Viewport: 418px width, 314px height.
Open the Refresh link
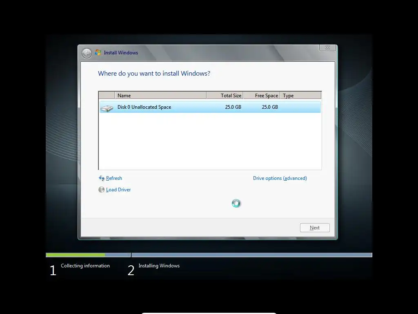114,178
